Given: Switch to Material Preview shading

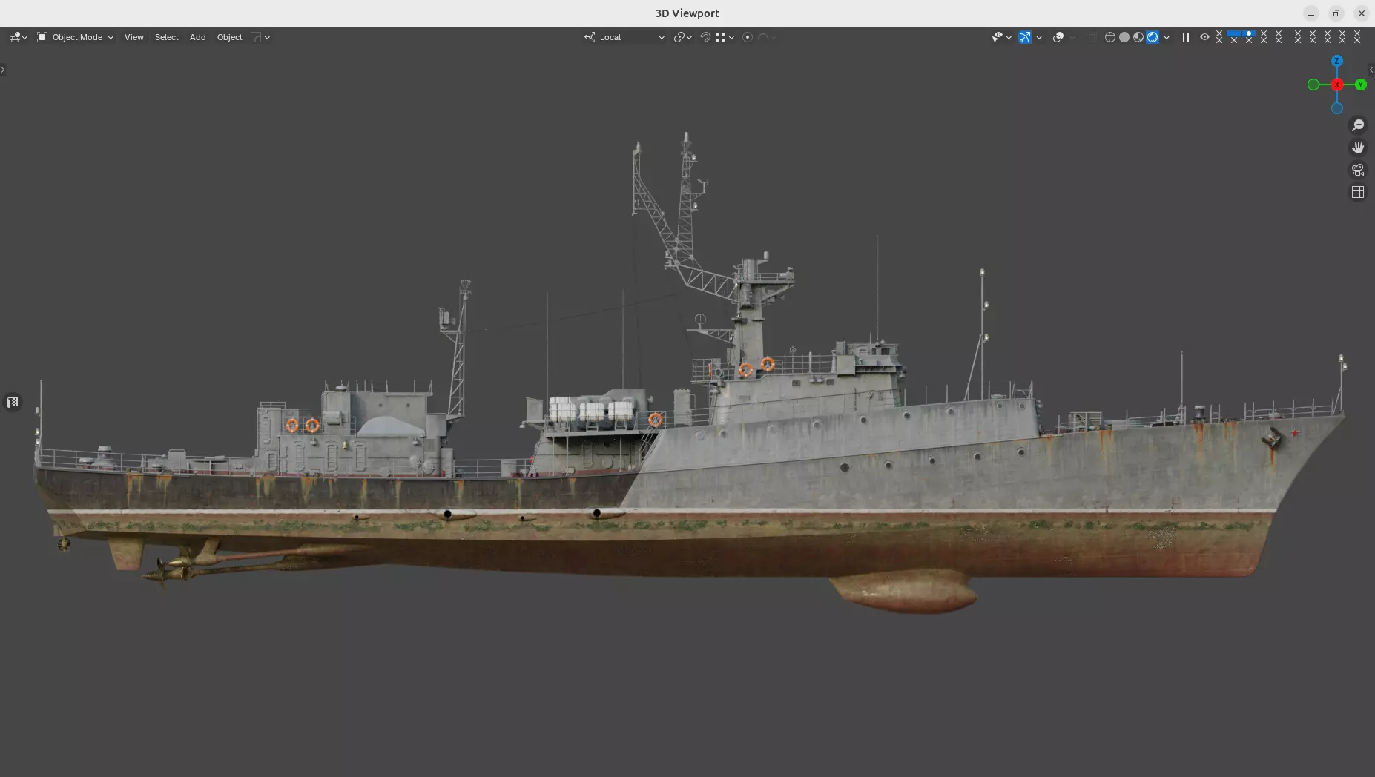Looking at the screenshot, I should 1138,37.
